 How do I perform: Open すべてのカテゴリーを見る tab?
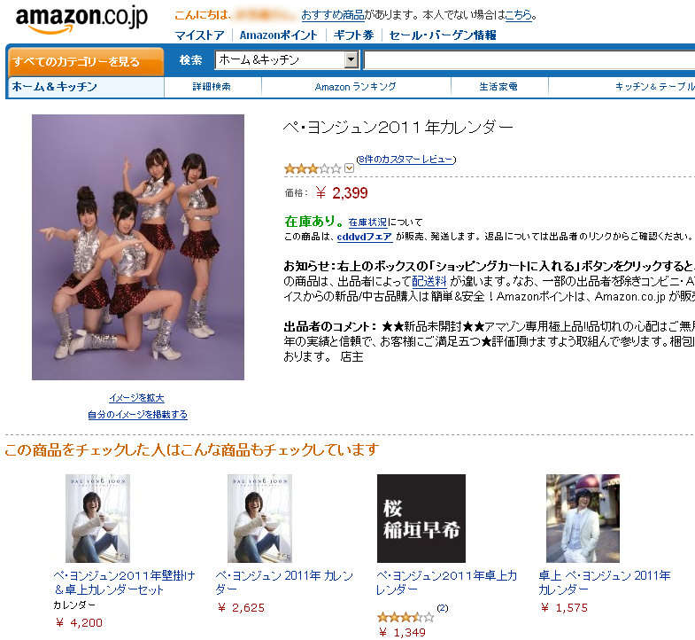[86, 61]
